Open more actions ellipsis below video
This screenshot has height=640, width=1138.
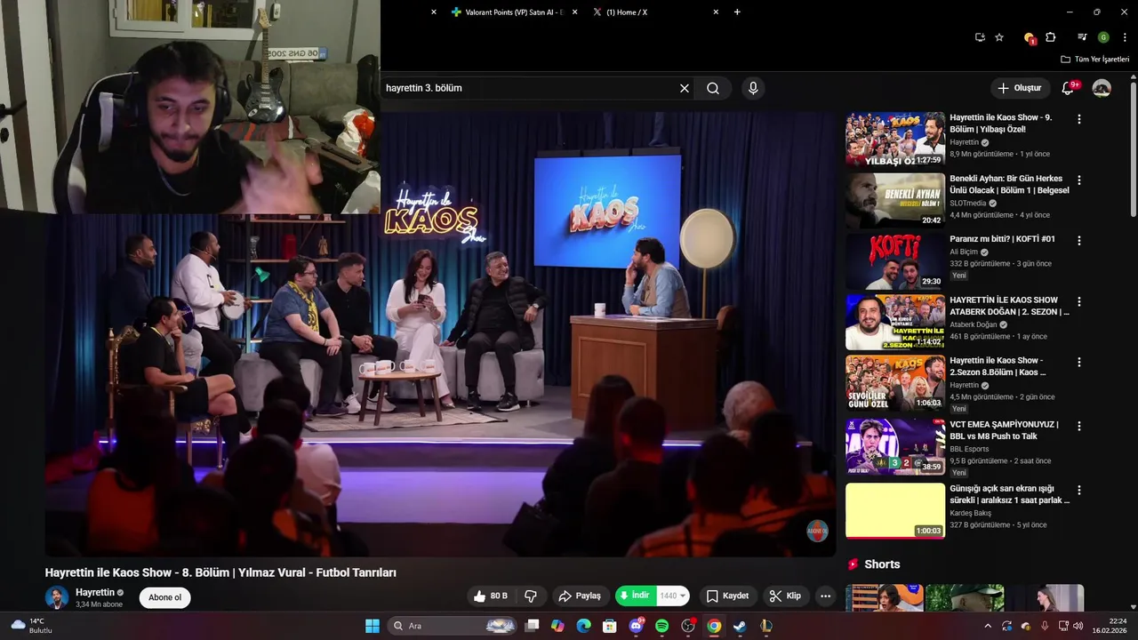(826, 596)
